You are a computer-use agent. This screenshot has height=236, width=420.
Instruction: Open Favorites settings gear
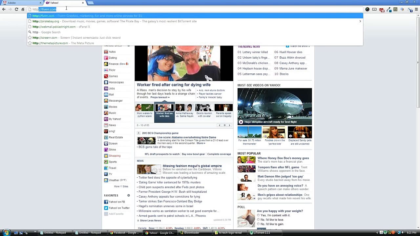[x=129, y=195]
